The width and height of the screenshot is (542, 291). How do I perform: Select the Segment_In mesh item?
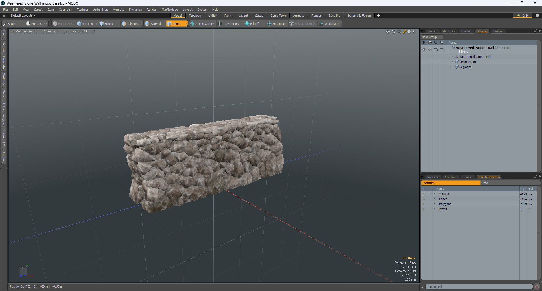pos(467,62)
